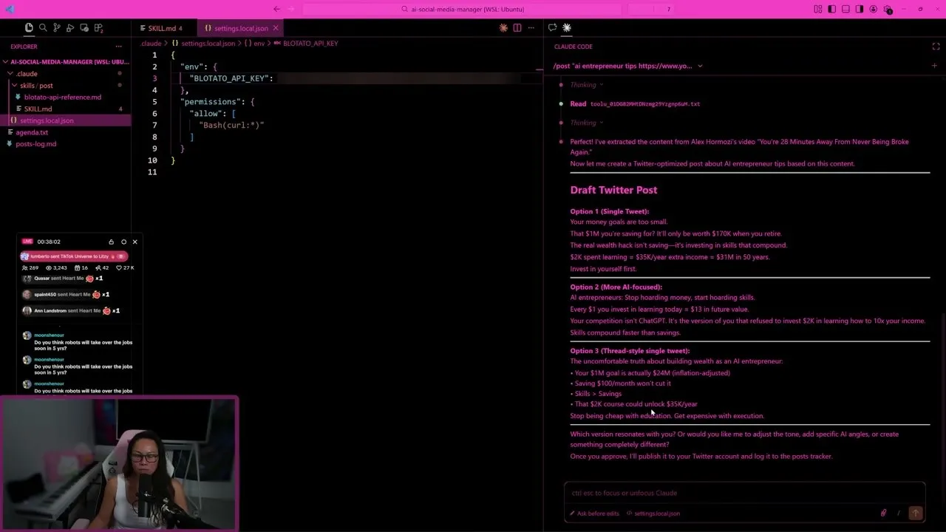Click the Customize Layout icon in title bar
The image size is (946, 532).
[x=818, y=9]
